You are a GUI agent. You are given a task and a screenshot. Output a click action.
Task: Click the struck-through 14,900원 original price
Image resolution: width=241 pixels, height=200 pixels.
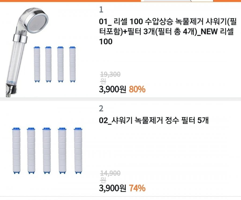[x=110, y=176]
